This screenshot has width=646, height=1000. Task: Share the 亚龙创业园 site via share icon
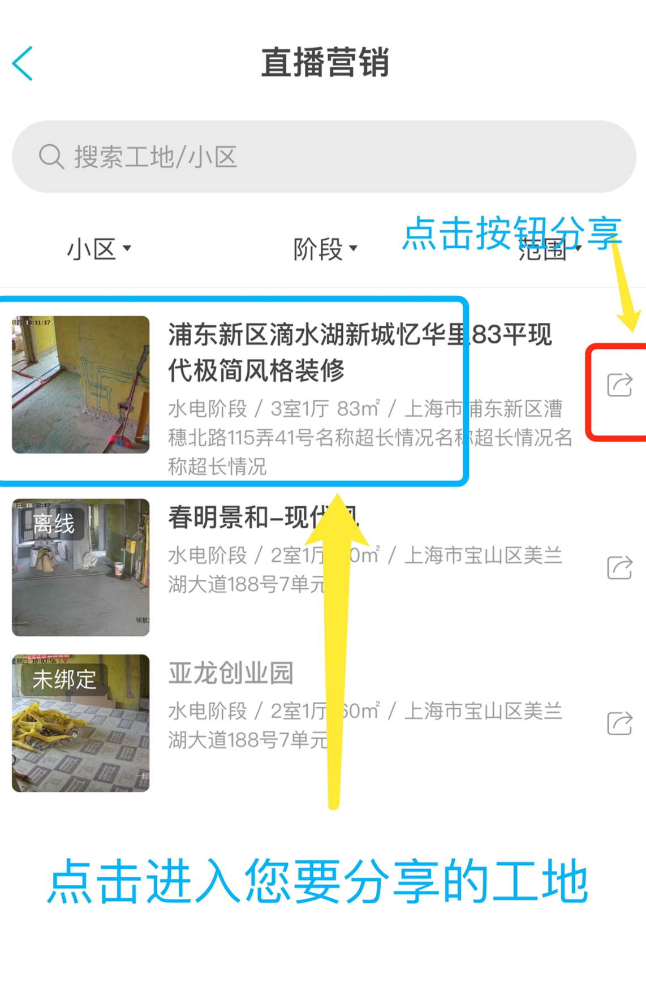coord(619,723)
